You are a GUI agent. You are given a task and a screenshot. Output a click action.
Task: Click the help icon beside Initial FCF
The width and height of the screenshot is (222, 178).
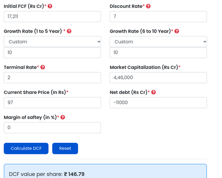point(50,6)
